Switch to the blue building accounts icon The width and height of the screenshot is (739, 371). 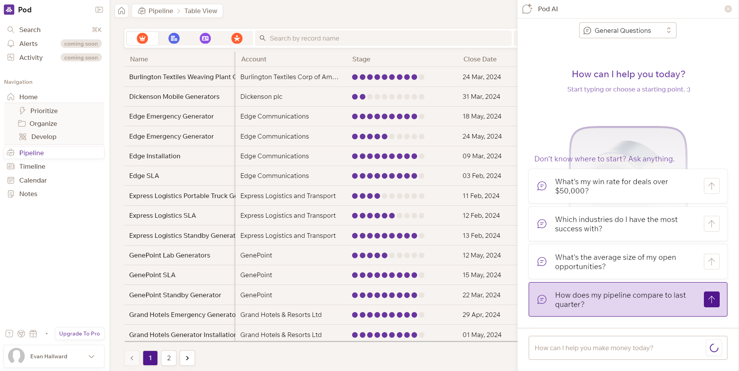pos(174,38)
